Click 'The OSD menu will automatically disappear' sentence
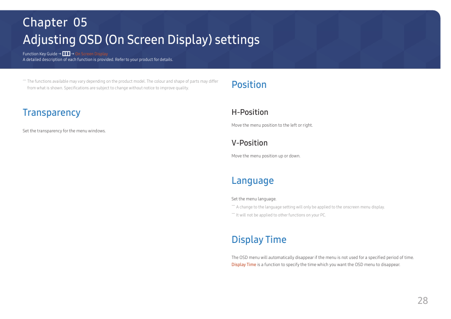Image resolution: width=451 pixels, height=319 pixels. pos(323,258)
